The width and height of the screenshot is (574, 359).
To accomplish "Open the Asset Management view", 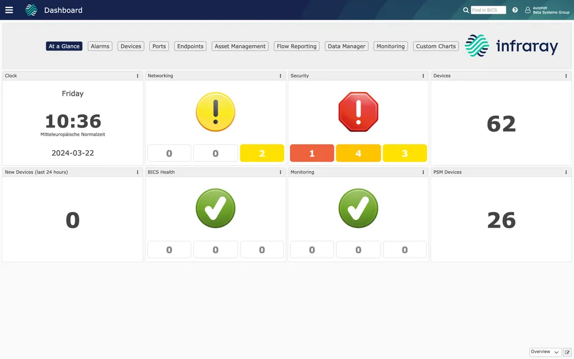I will 239,46.
